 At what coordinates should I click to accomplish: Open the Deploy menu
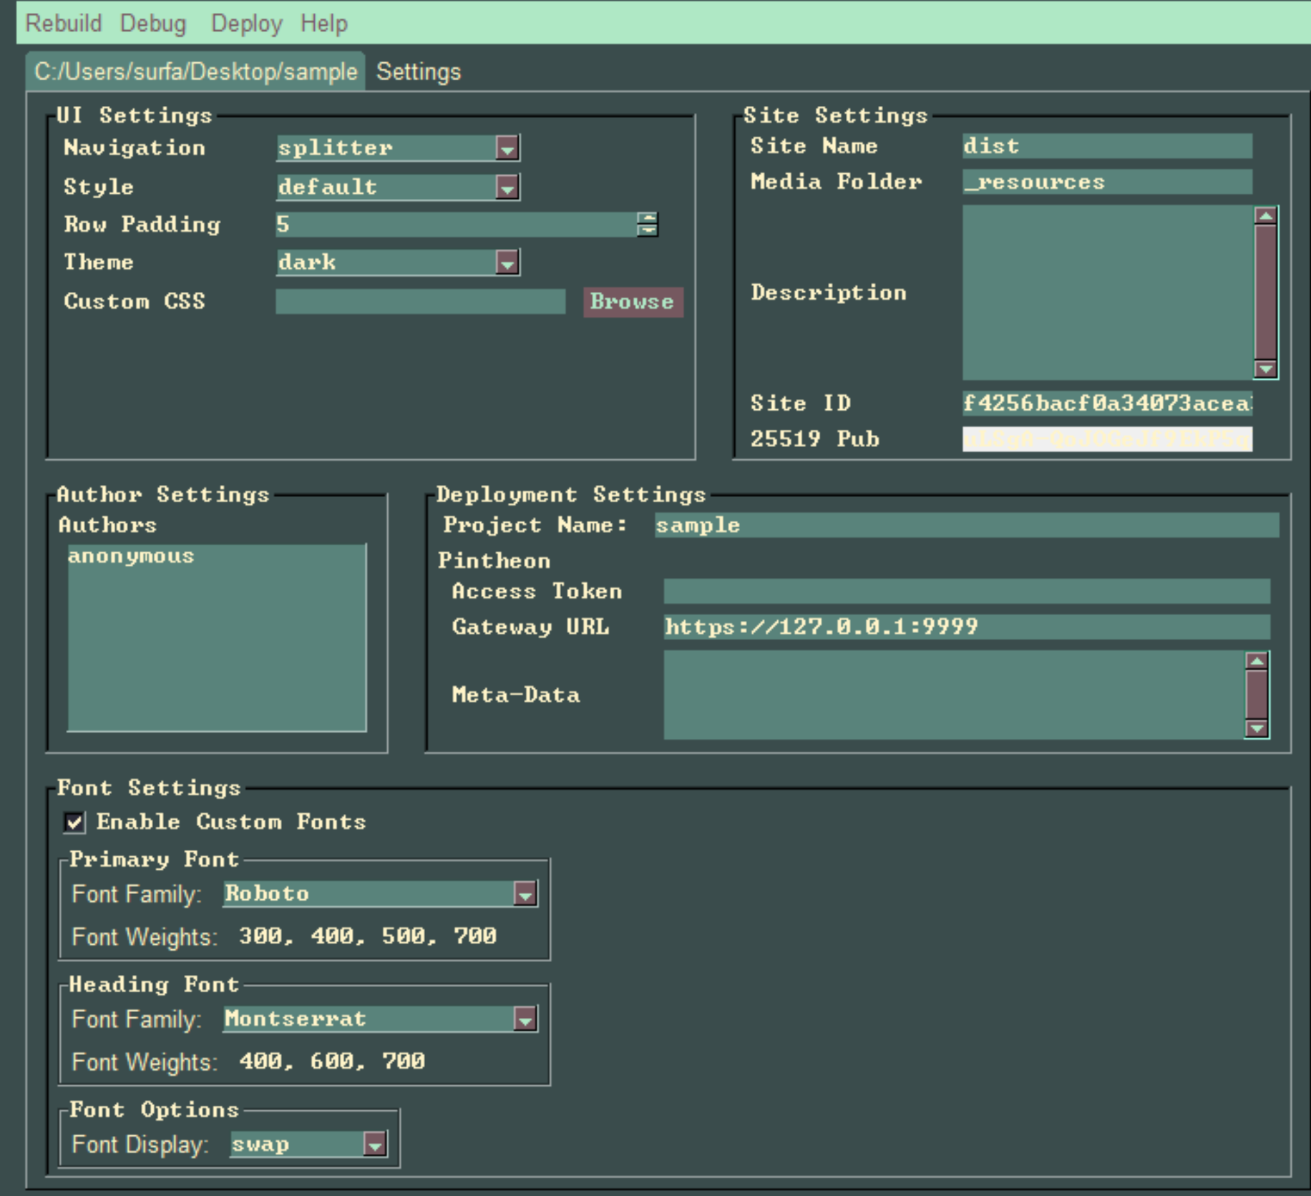(246, 24)
